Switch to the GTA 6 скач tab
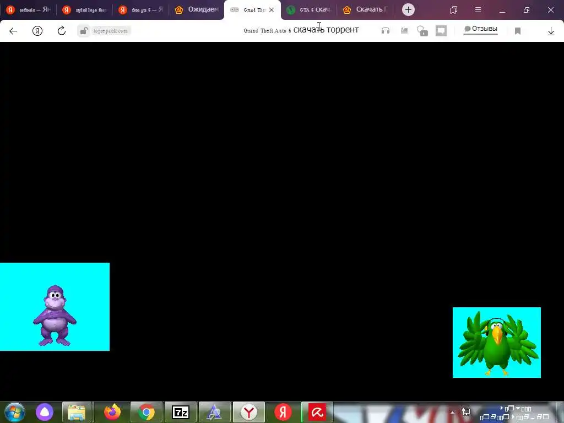This screenshot has width=564, height=423. coord(308,10)
